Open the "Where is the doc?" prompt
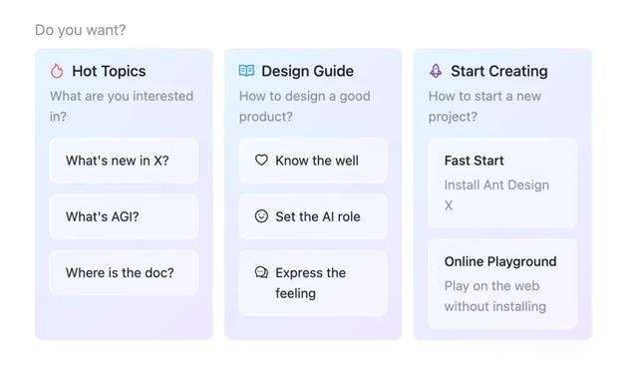The image size is (638, 376). click(x=124, y=272)
